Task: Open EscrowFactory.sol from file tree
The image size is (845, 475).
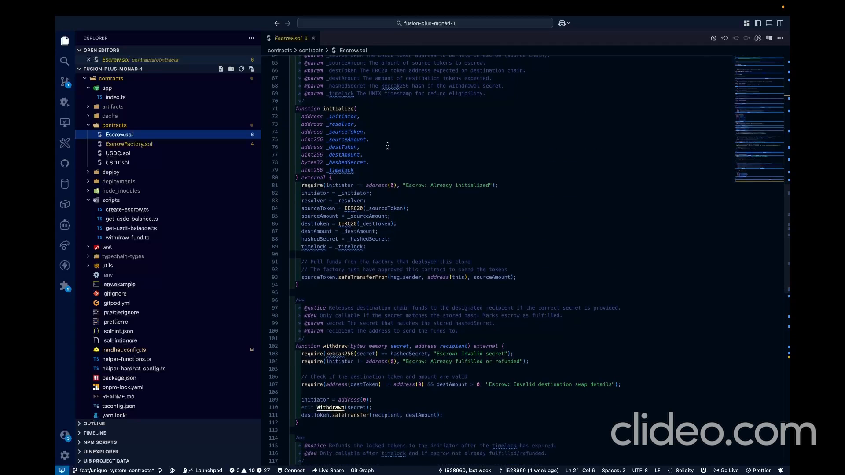Action: pos(129,144)
